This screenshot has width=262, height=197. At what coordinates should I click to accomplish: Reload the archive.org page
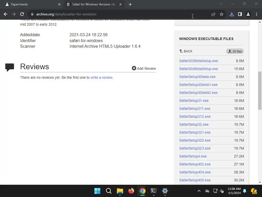pos(22,14)
